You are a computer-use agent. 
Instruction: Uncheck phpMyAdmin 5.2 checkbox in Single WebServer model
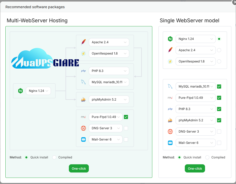pyautogui.click(x=219, y=120)
